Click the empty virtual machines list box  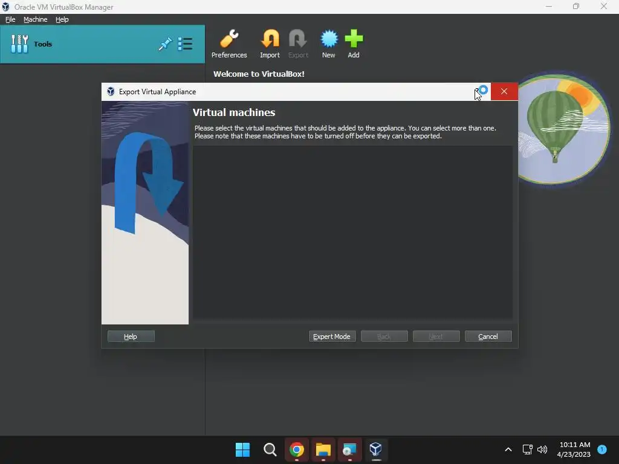tap(352, 232)
